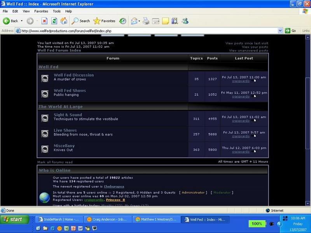View latest post icon in Well Fed Shows row

pos(254,96)
